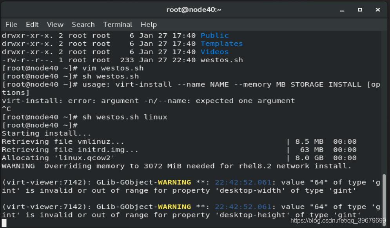Click the blue Templates directory name
This screenshot has width=390, height=228.
click(221, 44)
